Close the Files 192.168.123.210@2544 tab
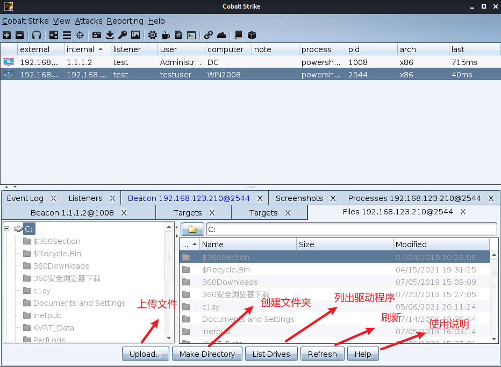This screenshot has width=501, height=367. point(463,212)
